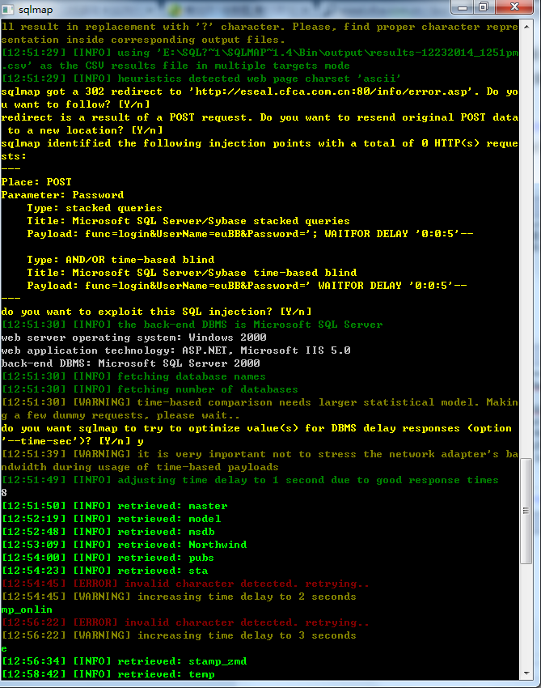Click 'web application technology' line
The image size is (541, 688).
point(175,350)
